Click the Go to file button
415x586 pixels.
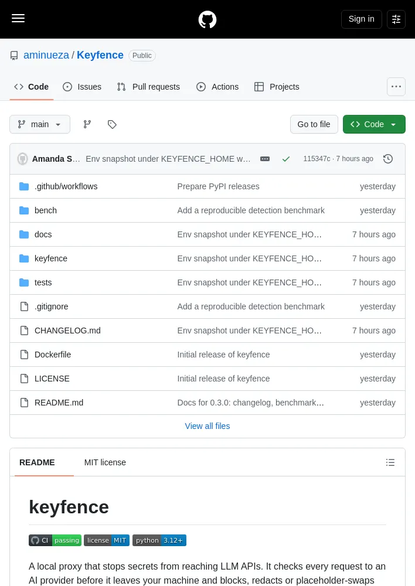(x=314, y=124)
